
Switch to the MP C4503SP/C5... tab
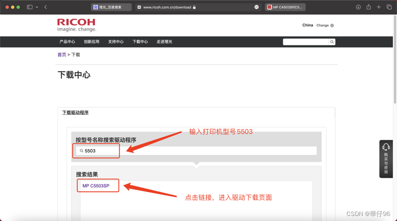[285, 7]
